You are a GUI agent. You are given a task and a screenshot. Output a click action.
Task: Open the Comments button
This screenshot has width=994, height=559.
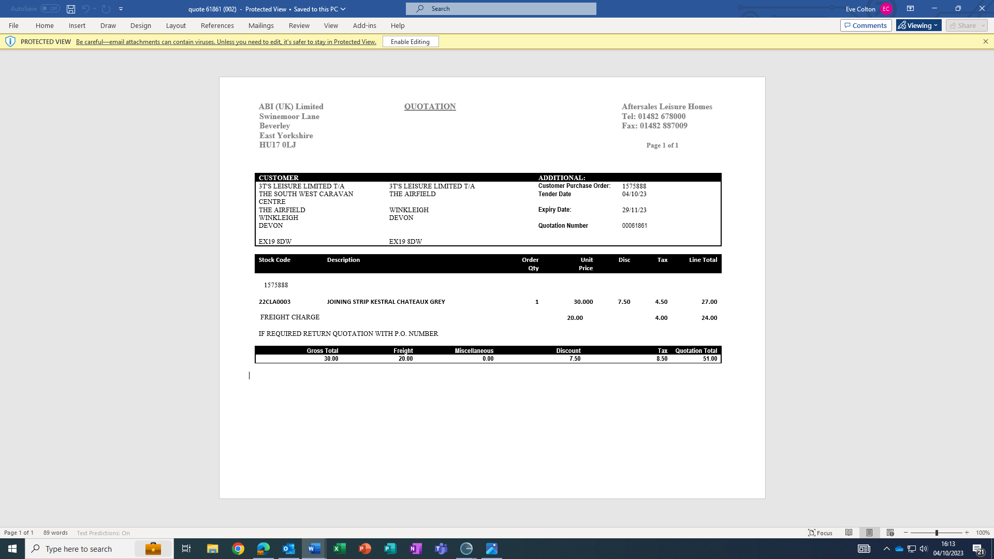[x=865, y=25]
